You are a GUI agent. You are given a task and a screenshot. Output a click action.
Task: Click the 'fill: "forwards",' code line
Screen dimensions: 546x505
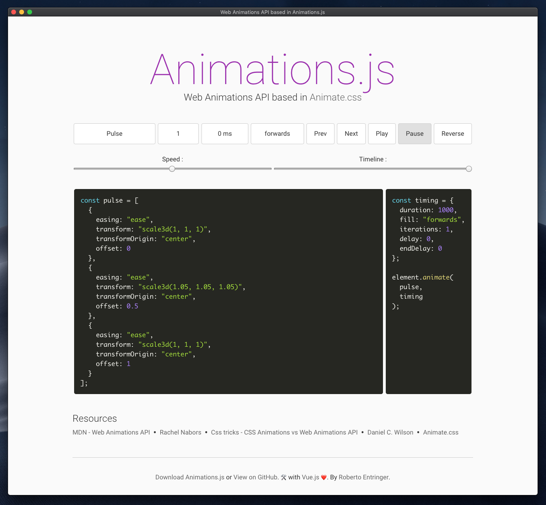click(x=432, y=220)
